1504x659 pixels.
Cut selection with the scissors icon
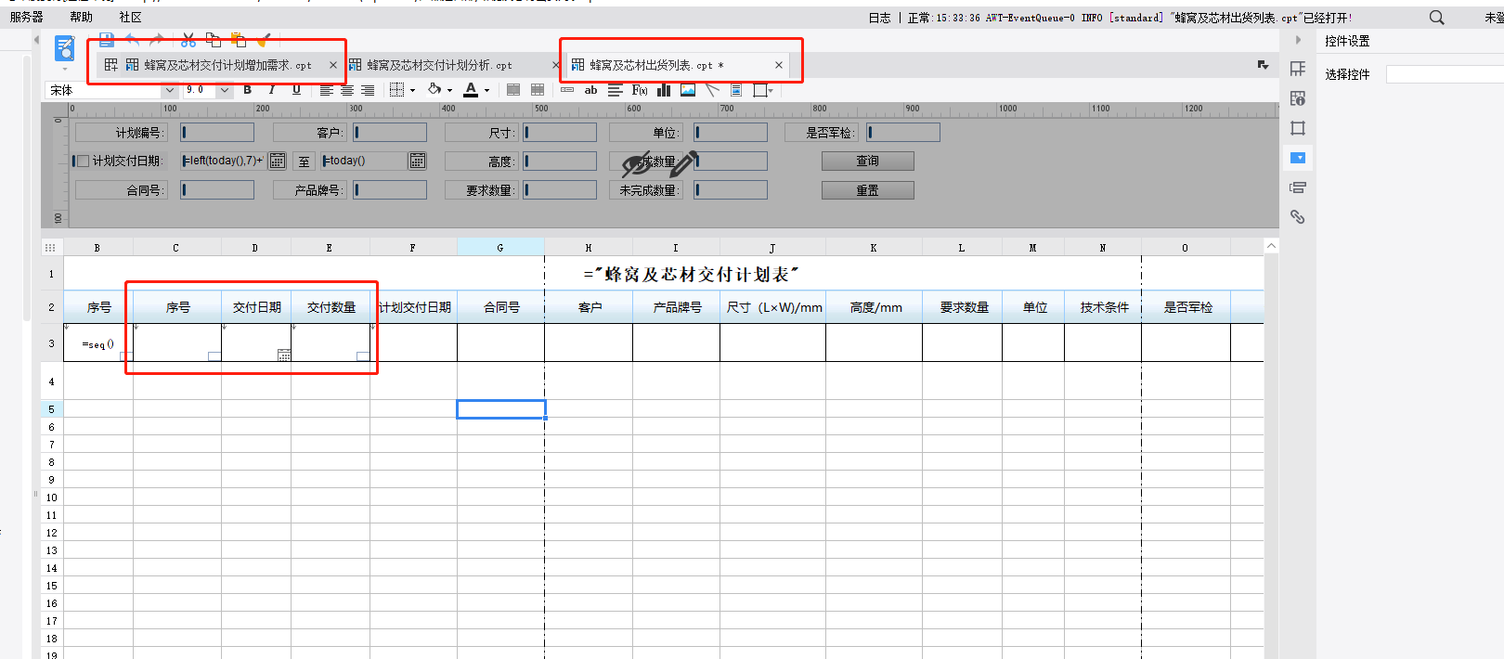(188, 40)
